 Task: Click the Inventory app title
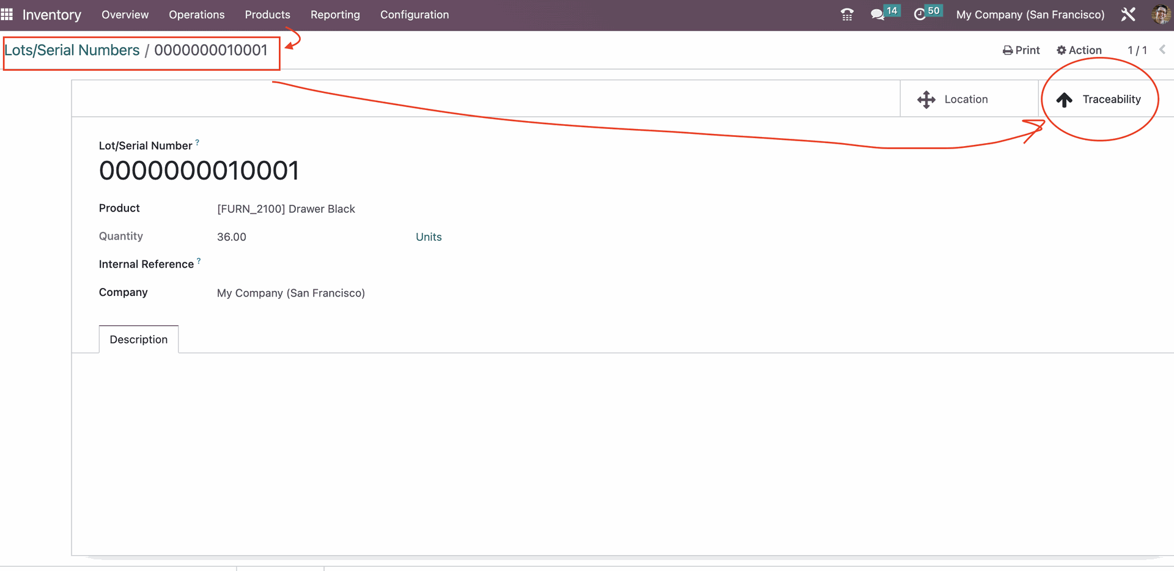pos(52,15)
